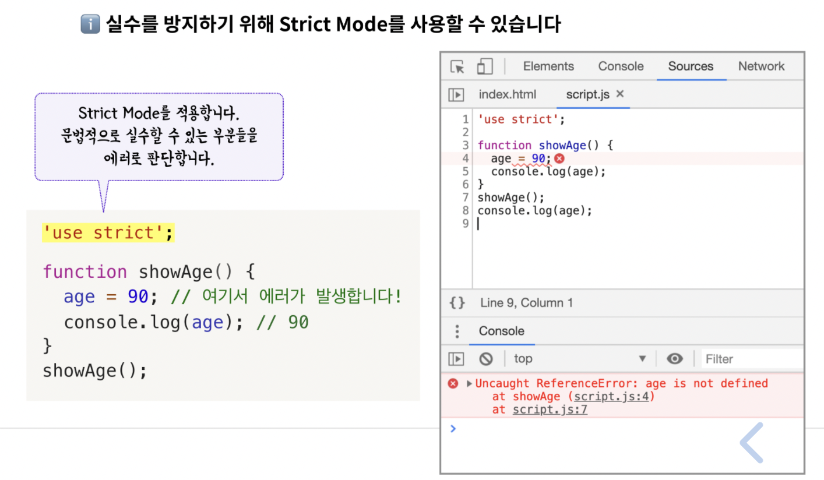Click line number 4 in the gutter

point(465,158)
